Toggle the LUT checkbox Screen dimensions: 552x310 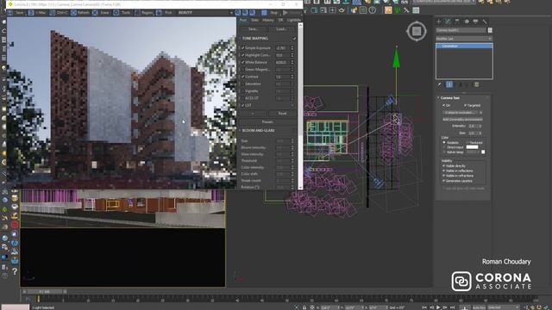(x=242, y=105)
